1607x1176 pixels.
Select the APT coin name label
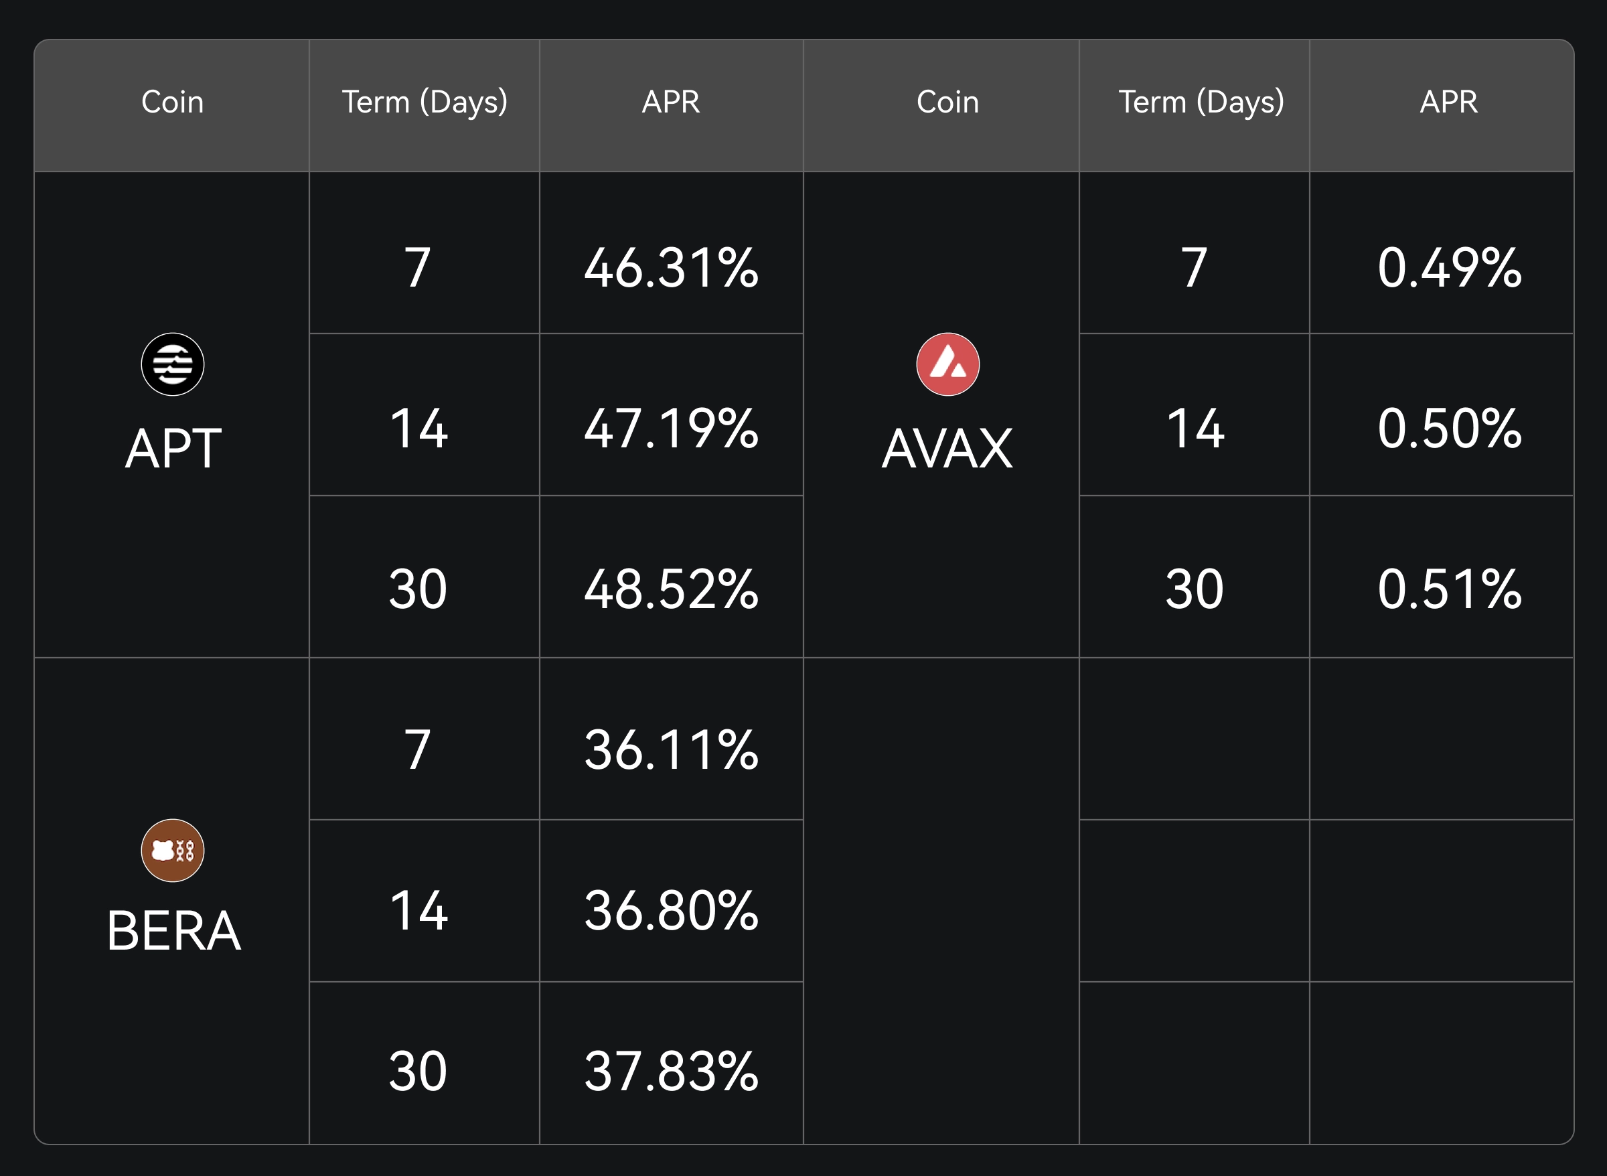[x=173, y=449]
